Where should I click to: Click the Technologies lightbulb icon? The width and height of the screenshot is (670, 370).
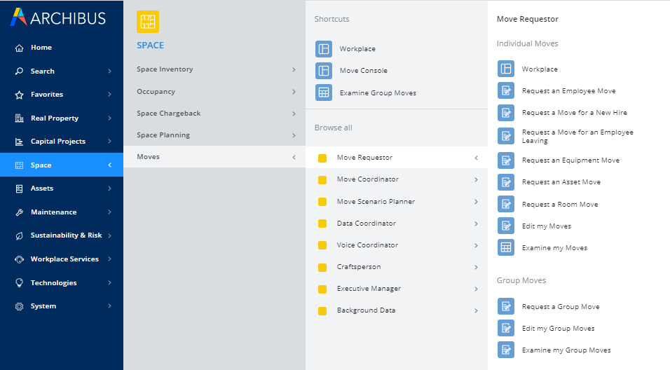tap(19, 282)
